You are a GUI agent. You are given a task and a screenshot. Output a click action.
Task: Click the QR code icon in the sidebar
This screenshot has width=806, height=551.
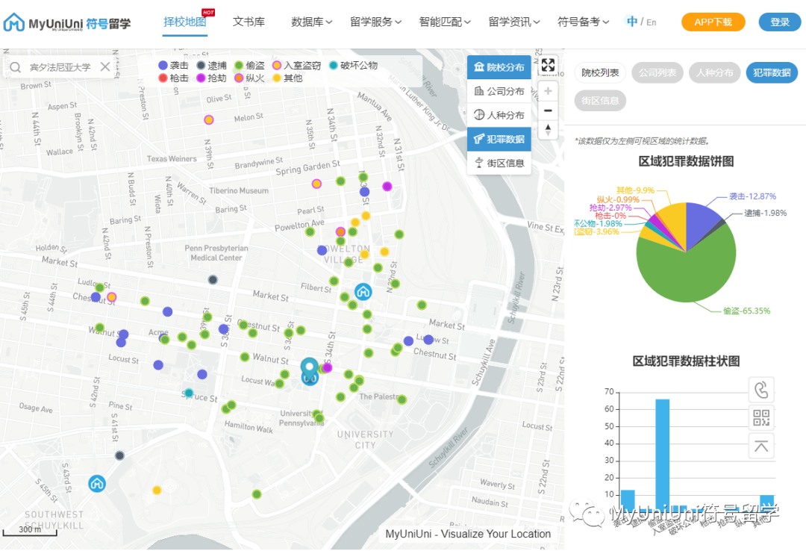[x=761, y=417]
